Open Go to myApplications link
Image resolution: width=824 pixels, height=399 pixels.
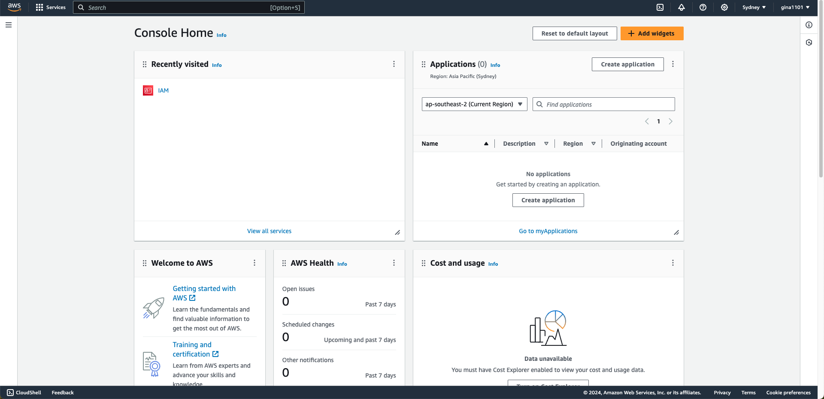548,231
